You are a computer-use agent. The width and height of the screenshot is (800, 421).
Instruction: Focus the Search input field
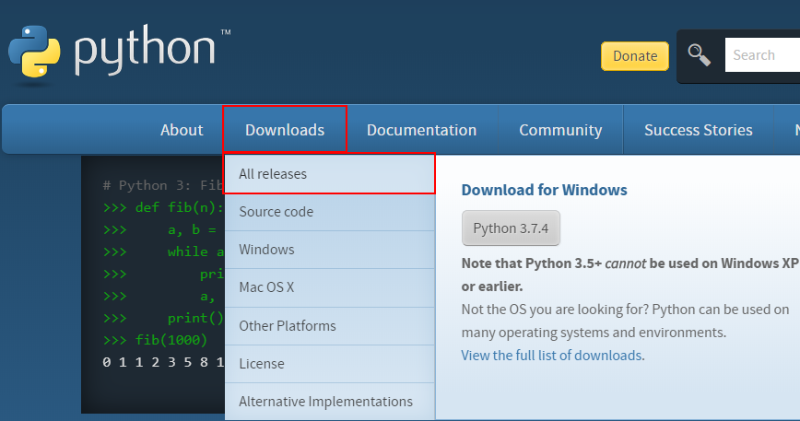coord(762,54)
